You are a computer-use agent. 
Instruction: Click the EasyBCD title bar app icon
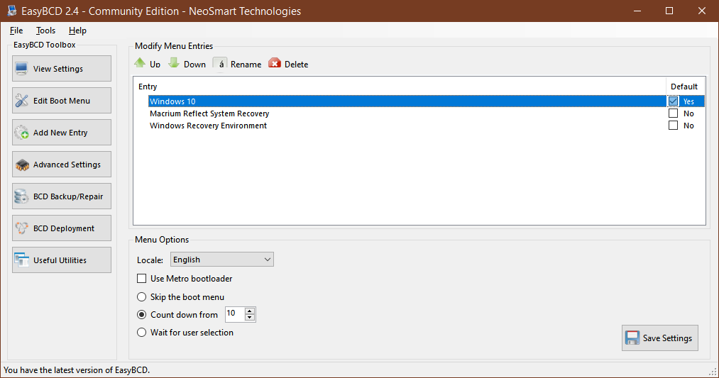(11, 11)
